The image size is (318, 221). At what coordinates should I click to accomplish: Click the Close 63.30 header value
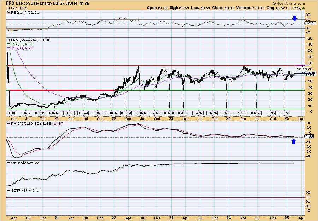223,8
